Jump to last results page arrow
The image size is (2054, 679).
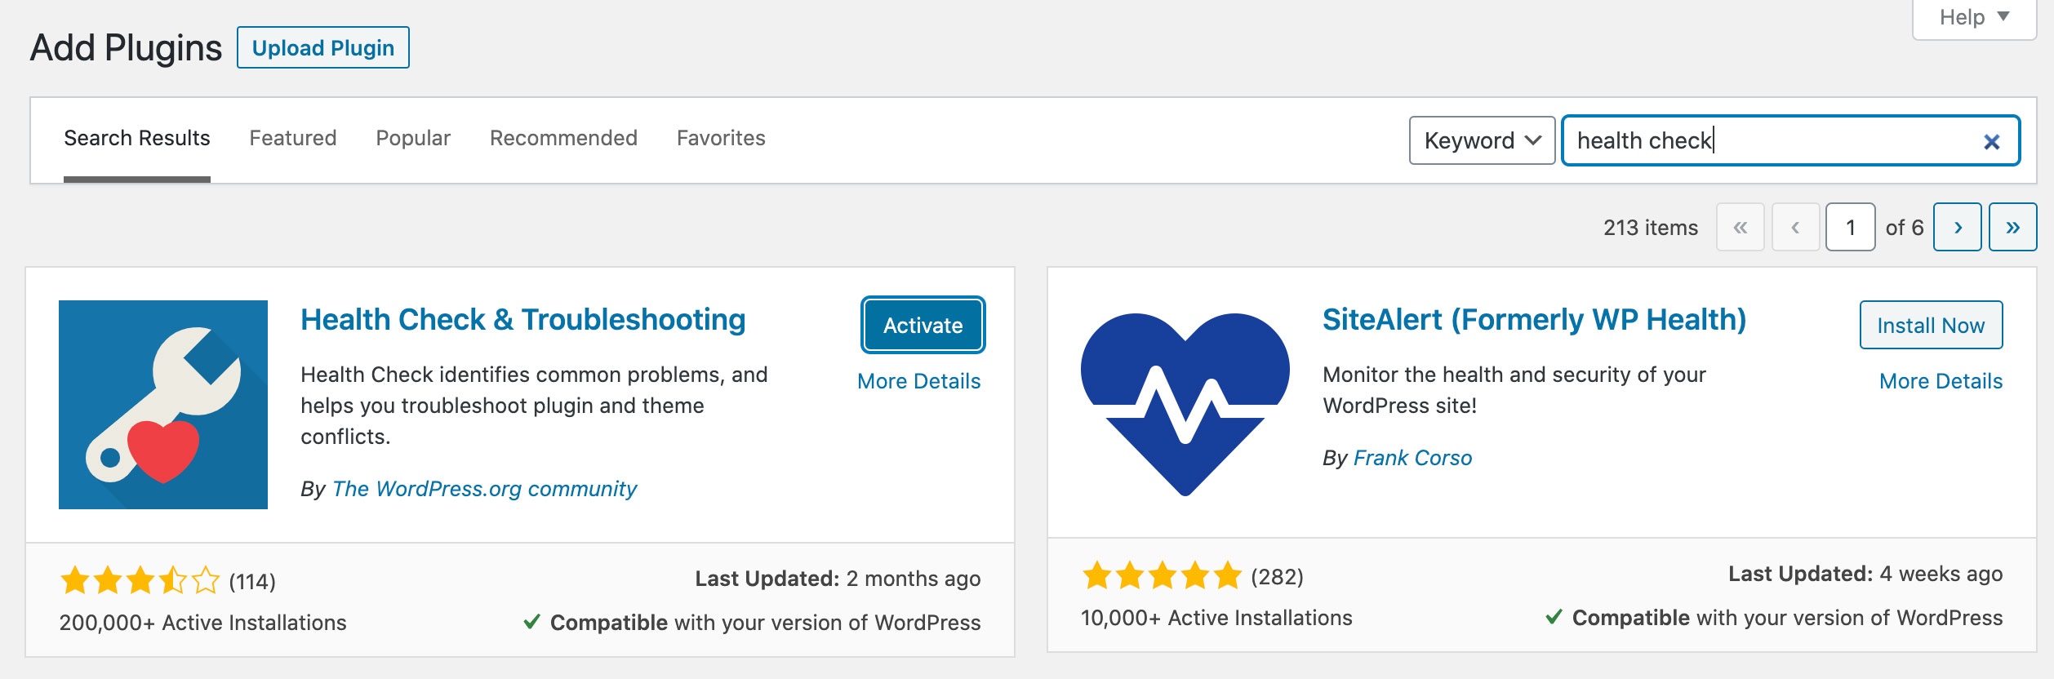coord(2012,227)
